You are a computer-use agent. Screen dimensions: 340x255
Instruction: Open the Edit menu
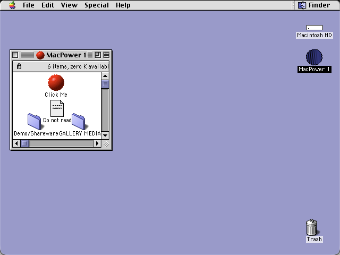point(48,5)
